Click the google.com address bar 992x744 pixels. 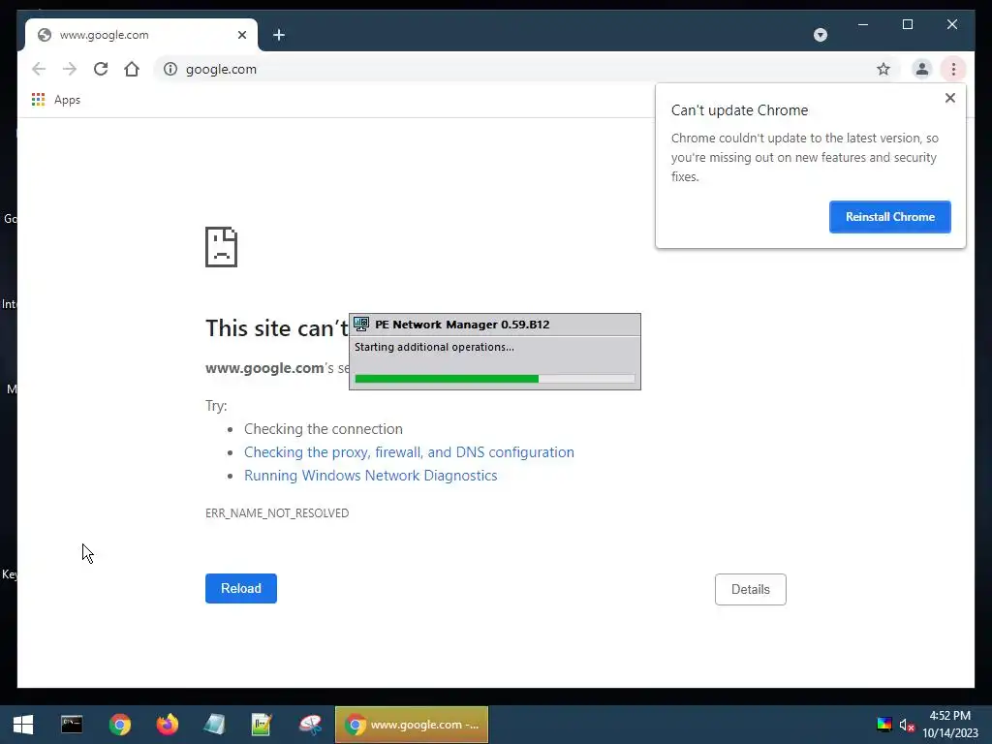pyautogui.click(x=525, y=69)
